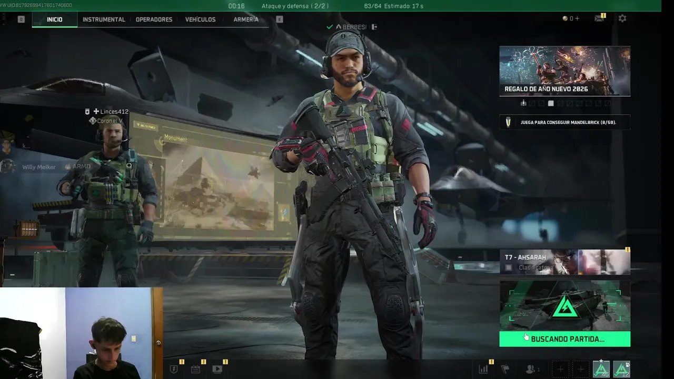
Task: Click the Mandelbrick reward icon
Action: [508, 122]
